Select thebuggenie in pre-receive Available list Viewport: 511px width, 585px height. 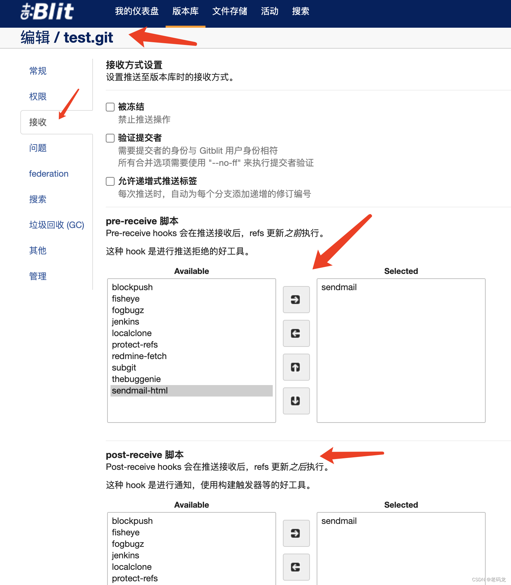pyautogui.click(x=192, y=379)
